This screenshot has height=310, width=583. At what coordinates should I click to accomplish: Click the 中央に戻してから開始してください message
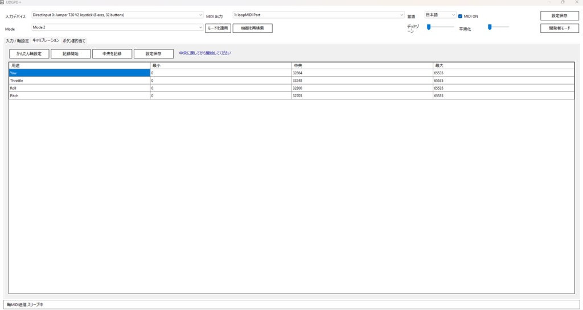(205, 53)
